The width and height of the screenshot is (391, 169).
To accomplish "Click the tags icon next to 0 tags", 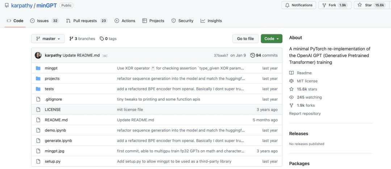I will [x=102, y=39].
